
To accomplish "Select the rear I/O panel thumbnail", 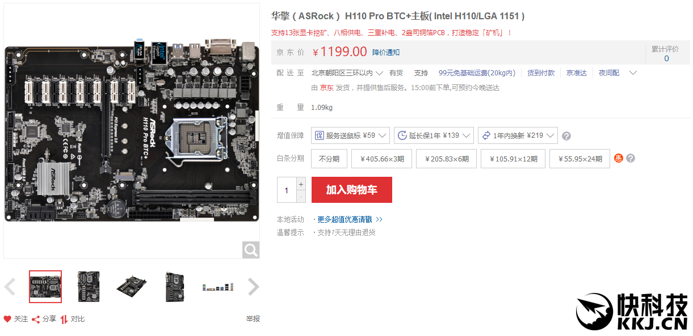I will 218,287.
